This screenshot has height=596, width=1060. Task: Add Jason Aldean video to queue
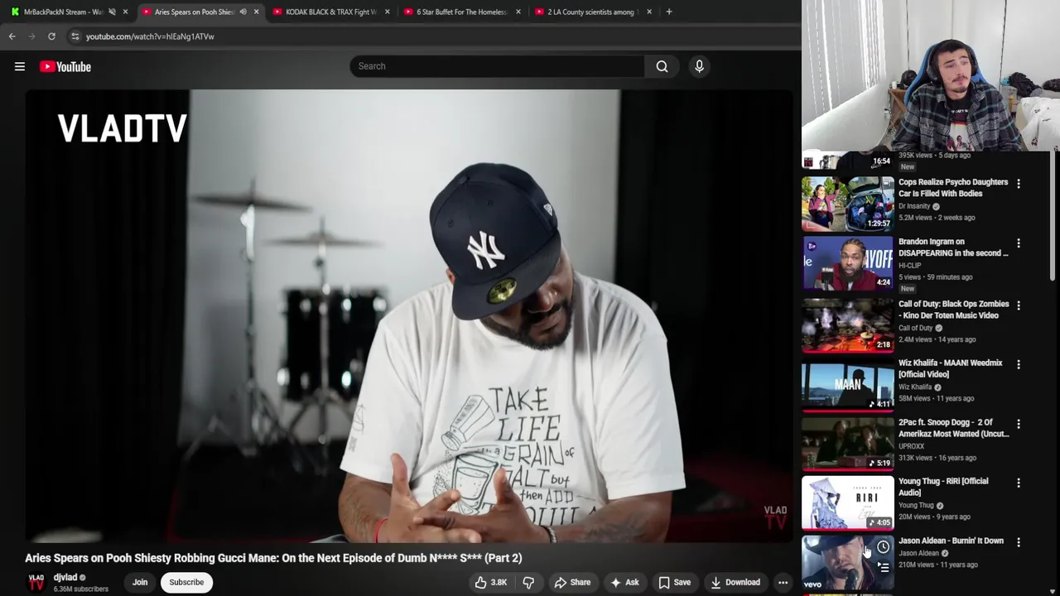(x=884, y=567)
